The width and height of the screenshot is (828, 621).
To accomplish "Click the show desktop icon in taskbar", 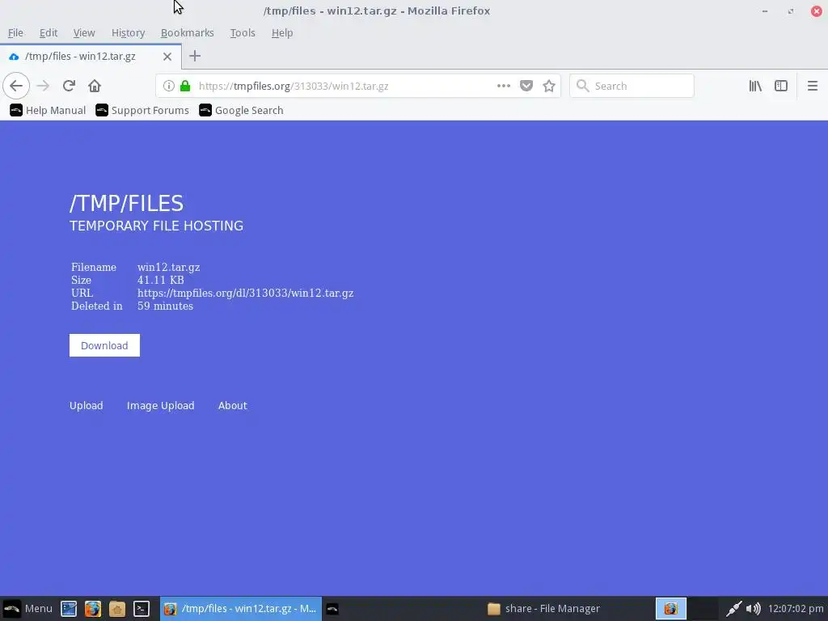I will point(69,609).
